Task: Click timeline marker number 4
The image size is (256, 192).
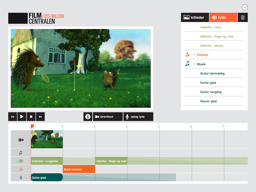Action: 127,127
